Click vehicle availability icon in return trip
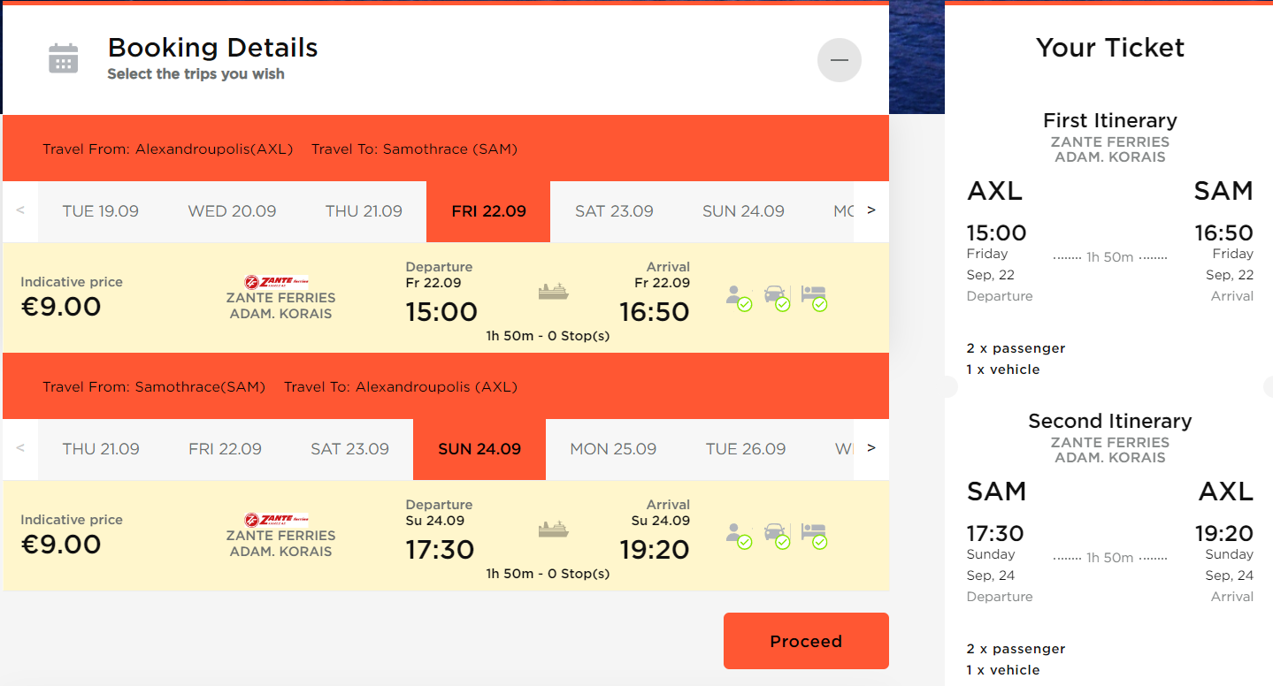 (775, 535)
